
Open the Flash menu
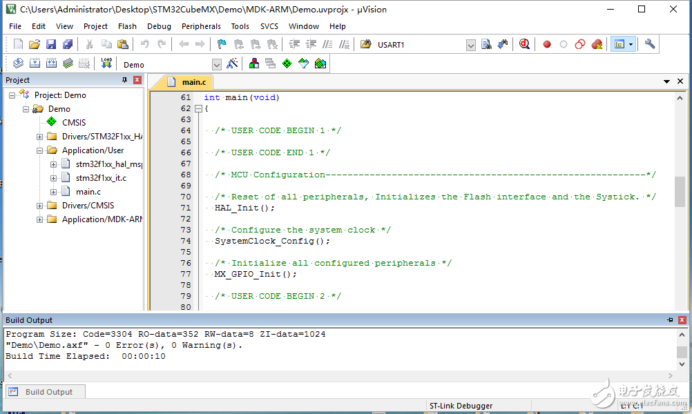(127, 26)
